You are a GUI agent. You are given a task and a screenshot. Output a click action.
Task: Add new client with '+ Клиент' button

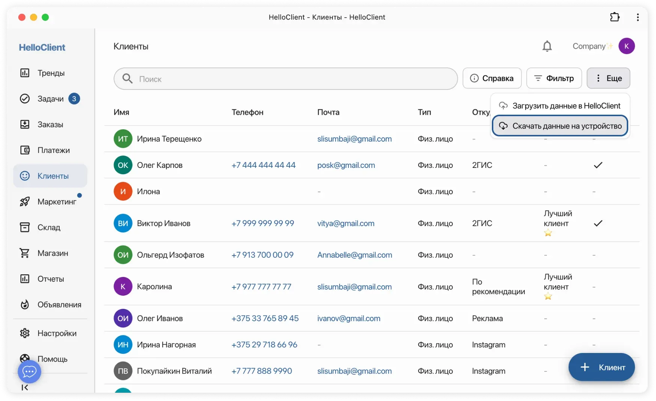point(601,367)
